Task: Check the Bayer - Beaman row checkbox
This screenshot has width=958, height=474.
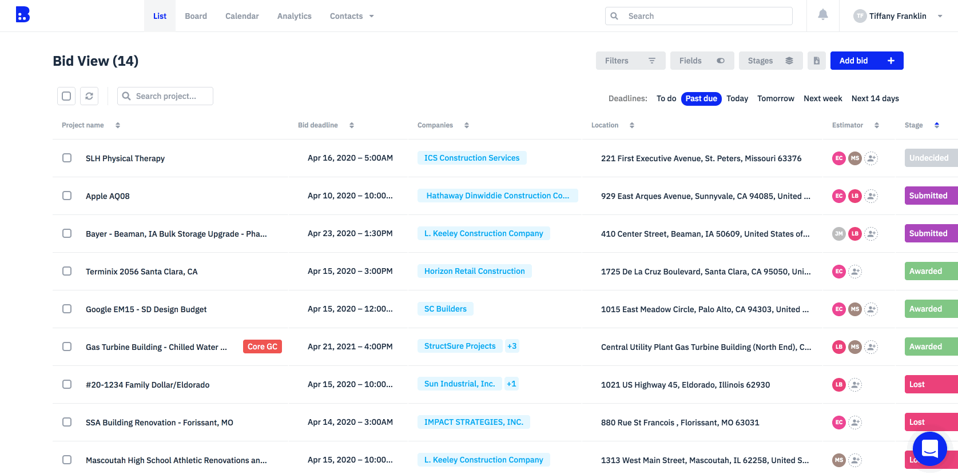Action: [x=67, y=233]
